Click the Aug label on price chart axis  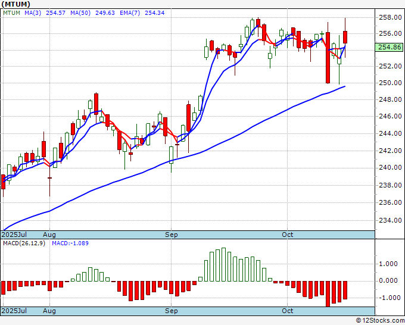pyautogui.click(x=49, y=235)
